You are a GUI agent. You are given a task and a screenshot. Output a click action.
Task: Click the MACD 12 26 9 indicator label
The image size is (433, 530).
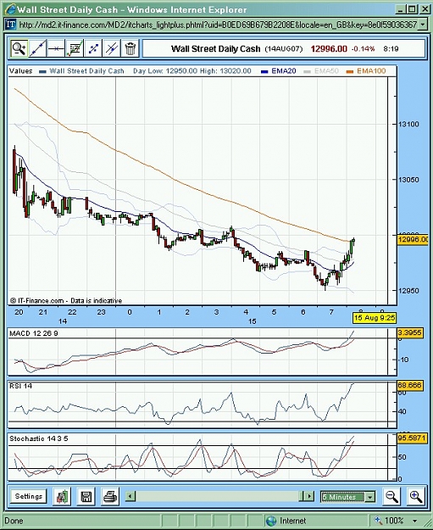click(x=34, y=333)
